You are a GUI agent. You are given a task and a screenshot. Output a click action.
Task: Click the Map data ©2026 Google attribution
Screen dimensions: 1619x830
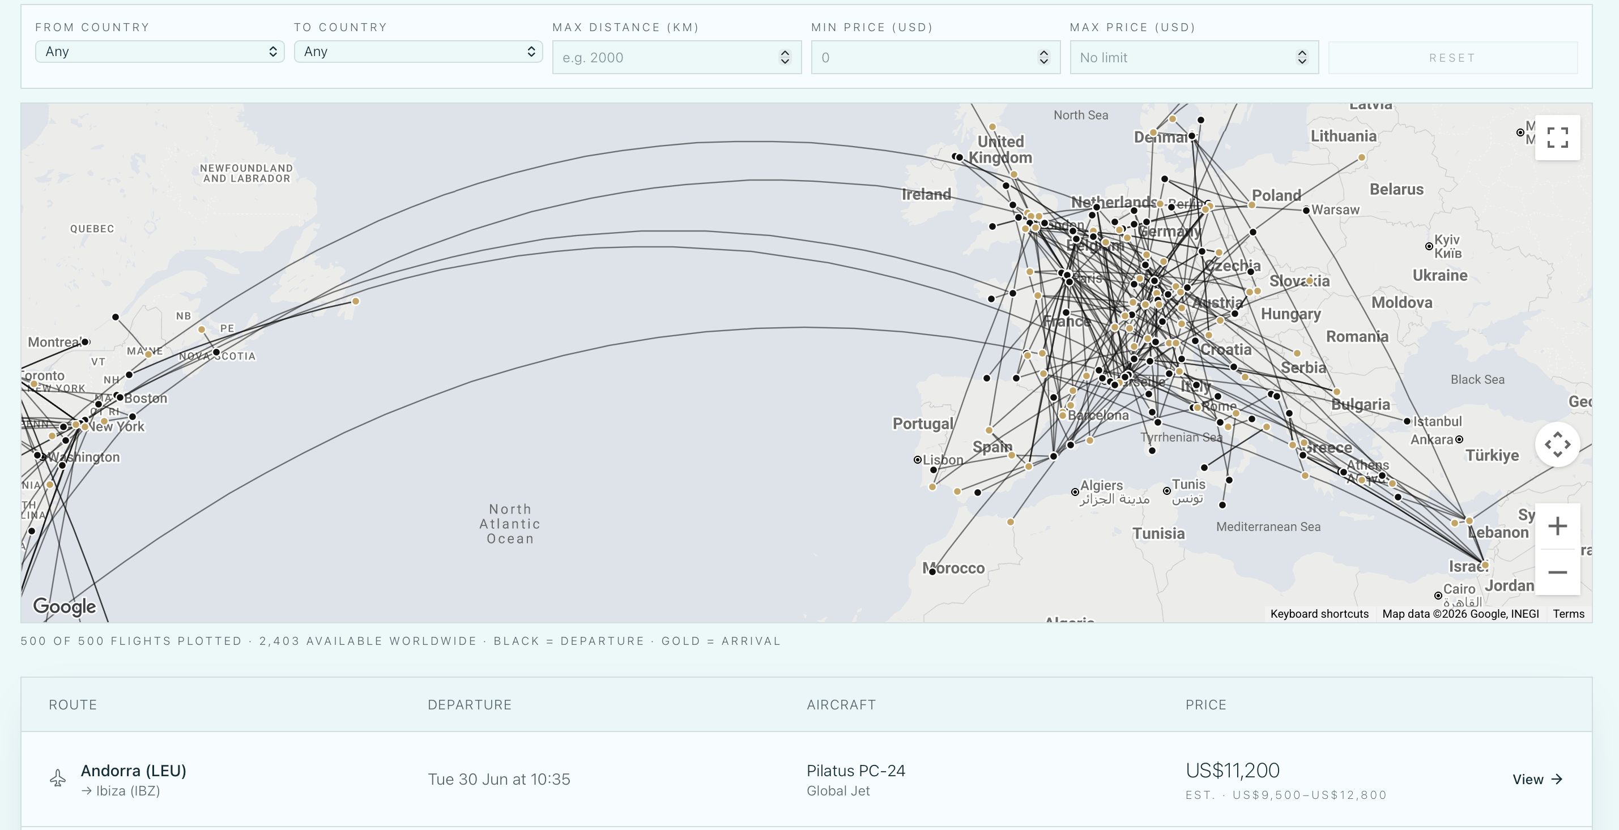coord(1460,613)
